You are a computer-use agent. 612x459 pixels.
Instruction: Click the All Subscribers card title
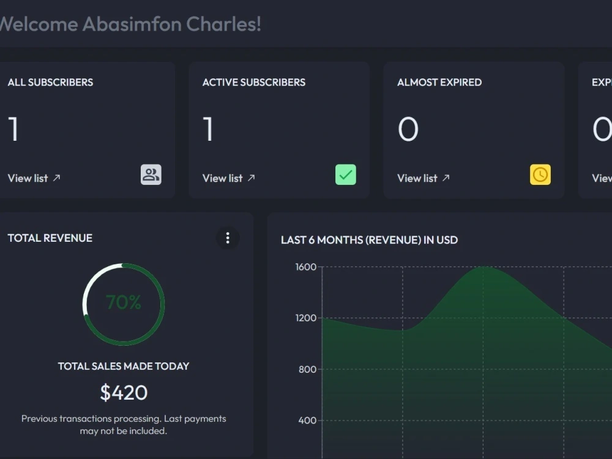click(50, 83)
